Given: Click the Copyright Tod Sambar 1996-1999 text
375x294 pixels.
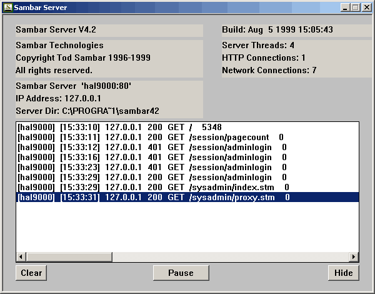Looking at the screenshot, I should coord(83,58).
